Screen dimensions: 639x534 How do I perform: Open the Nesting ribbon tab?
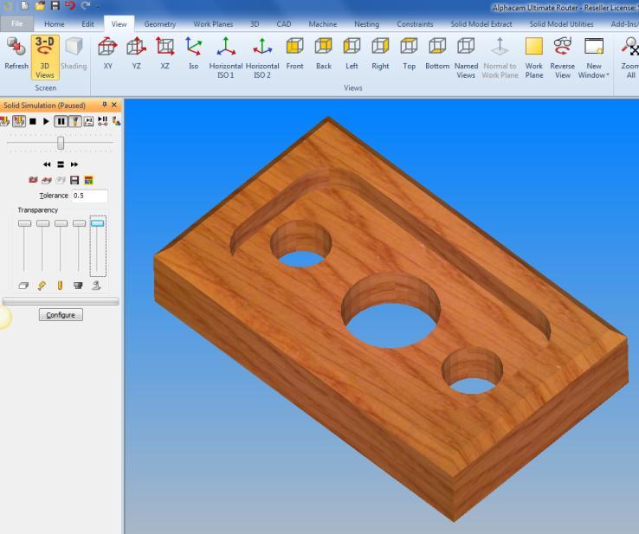367,24
